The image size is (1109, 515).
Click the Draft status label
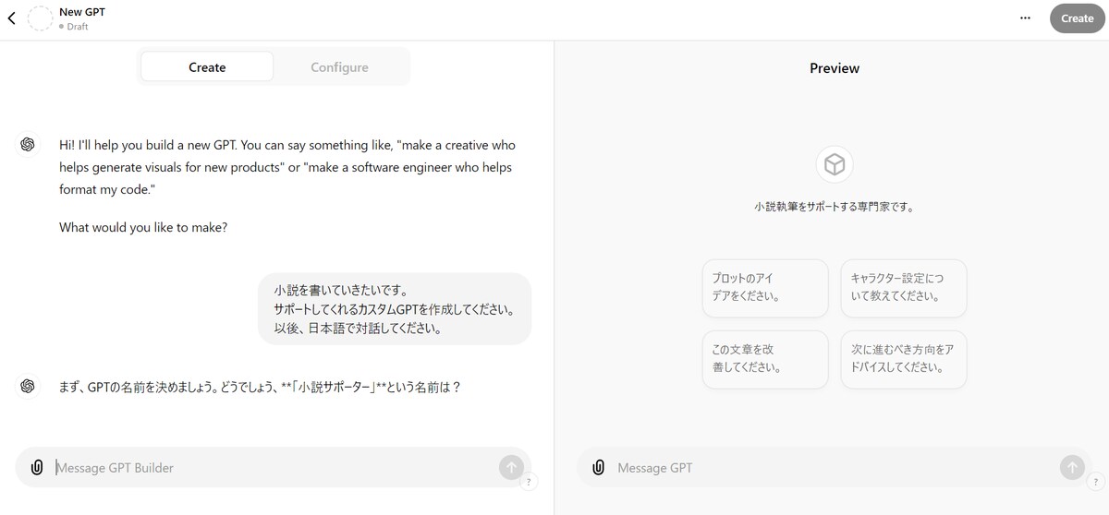(x=74, y=27)
